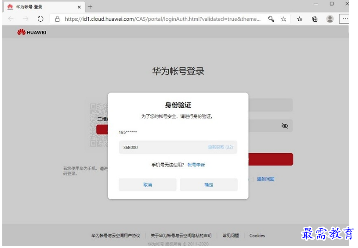The width and height of the screenshot is (358, 248).
Task: Click the browser profile avatar
Action: [x=329, y=19]
